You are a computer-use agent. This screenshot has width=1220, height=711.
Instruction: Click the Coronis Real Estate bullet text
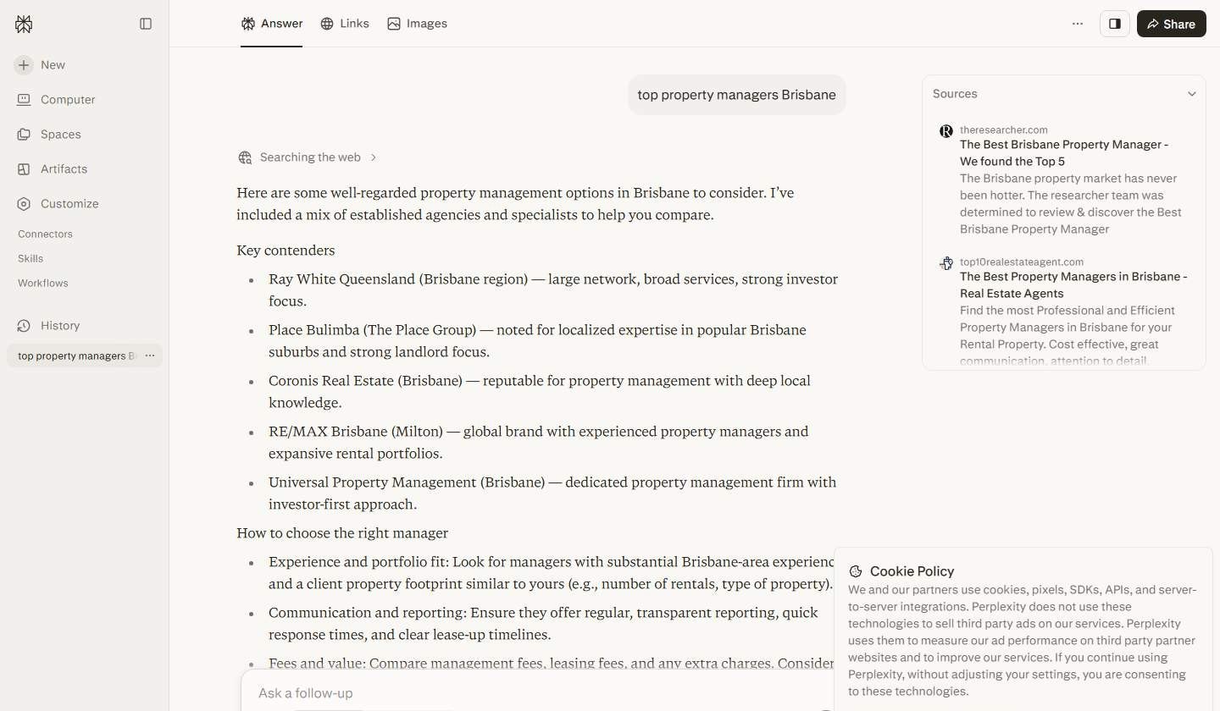click(x=540, y=392)
